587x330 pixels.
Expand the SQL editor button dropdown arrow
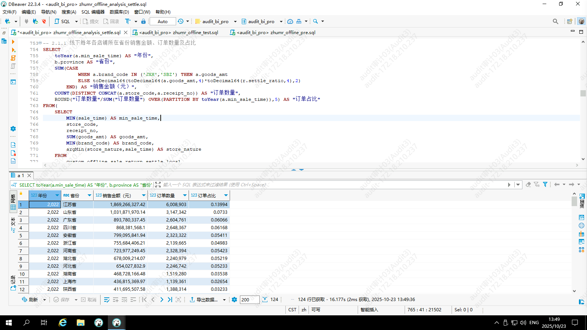pyautogui.click(x=76, y=21)
